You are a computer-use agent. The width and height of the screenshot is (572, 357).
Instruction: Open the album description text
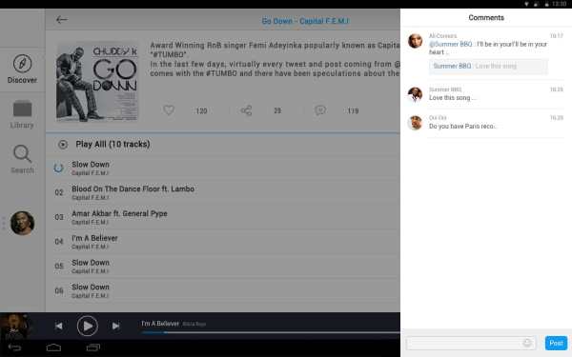click(x=276, y=59)
